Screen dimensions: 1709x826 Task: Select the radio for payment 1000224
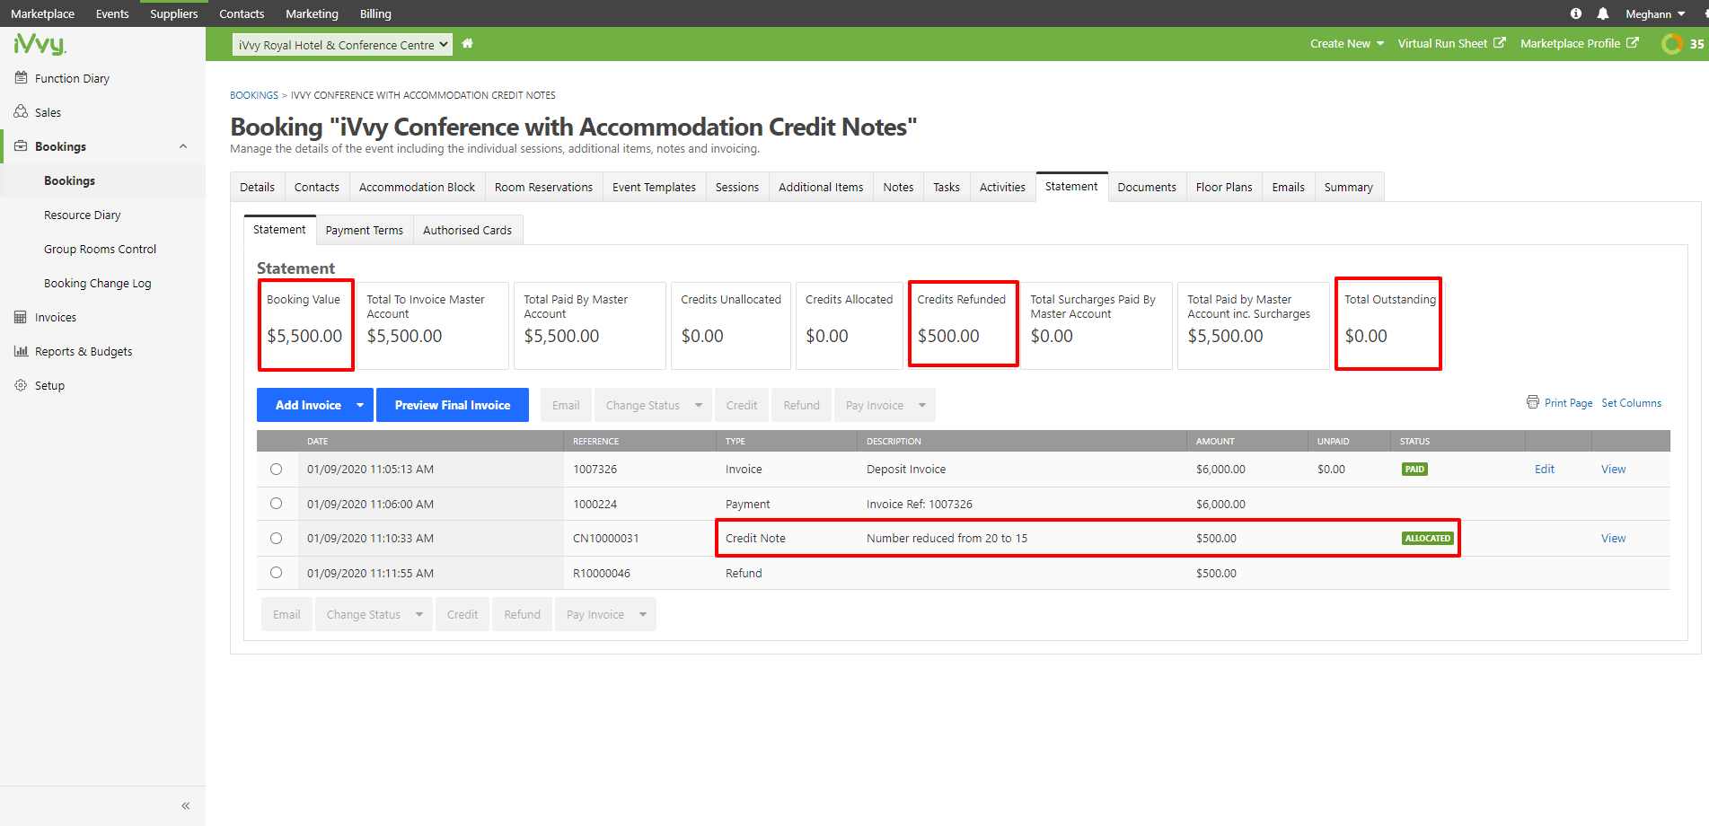[276, 504]
